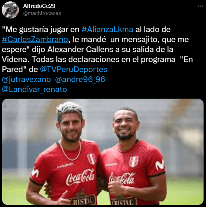Click the Cristal sponsor badge on the right jersey
This screenshot has width=206, height=207.
point(123,201)
